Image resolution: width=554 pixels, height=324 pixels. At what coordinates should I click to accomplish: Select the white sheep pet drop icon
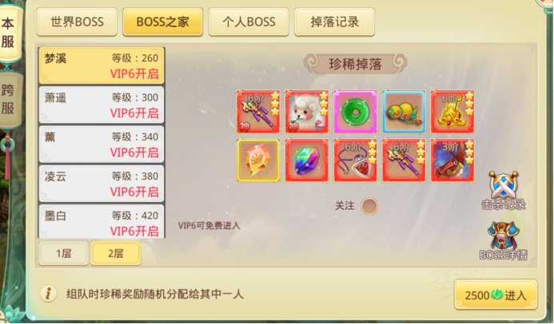(x=307, y=112)
